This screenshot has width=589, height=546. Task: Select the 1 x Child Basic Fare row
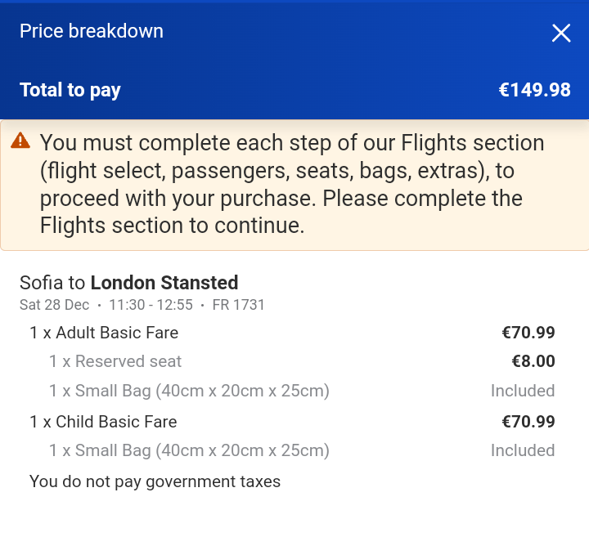pyautogui.click(x=103, y=422)
